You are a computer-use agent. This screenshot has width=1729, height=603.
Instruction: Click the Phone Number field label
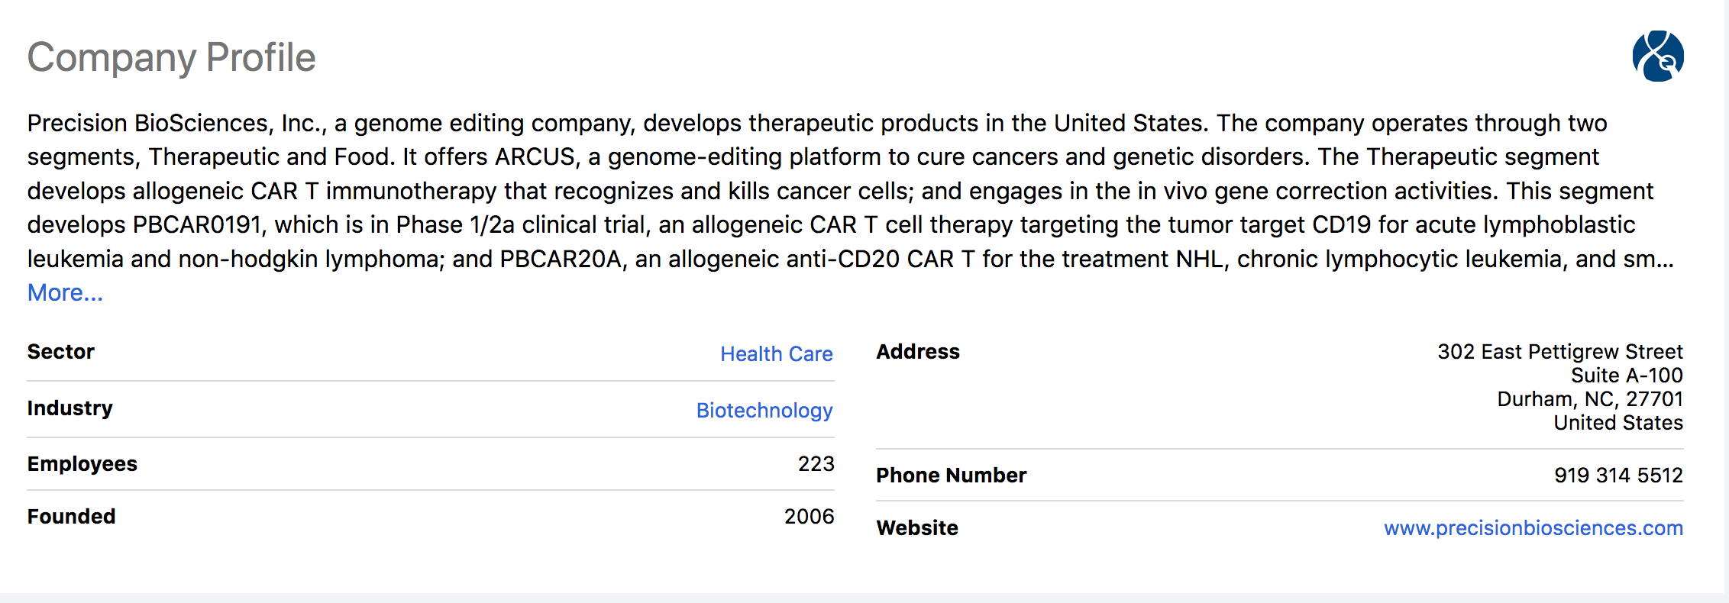[x=951, y=476]
